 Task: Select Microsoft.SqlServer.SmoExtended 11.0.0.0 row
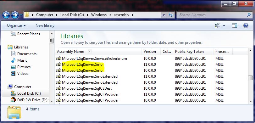144,76
